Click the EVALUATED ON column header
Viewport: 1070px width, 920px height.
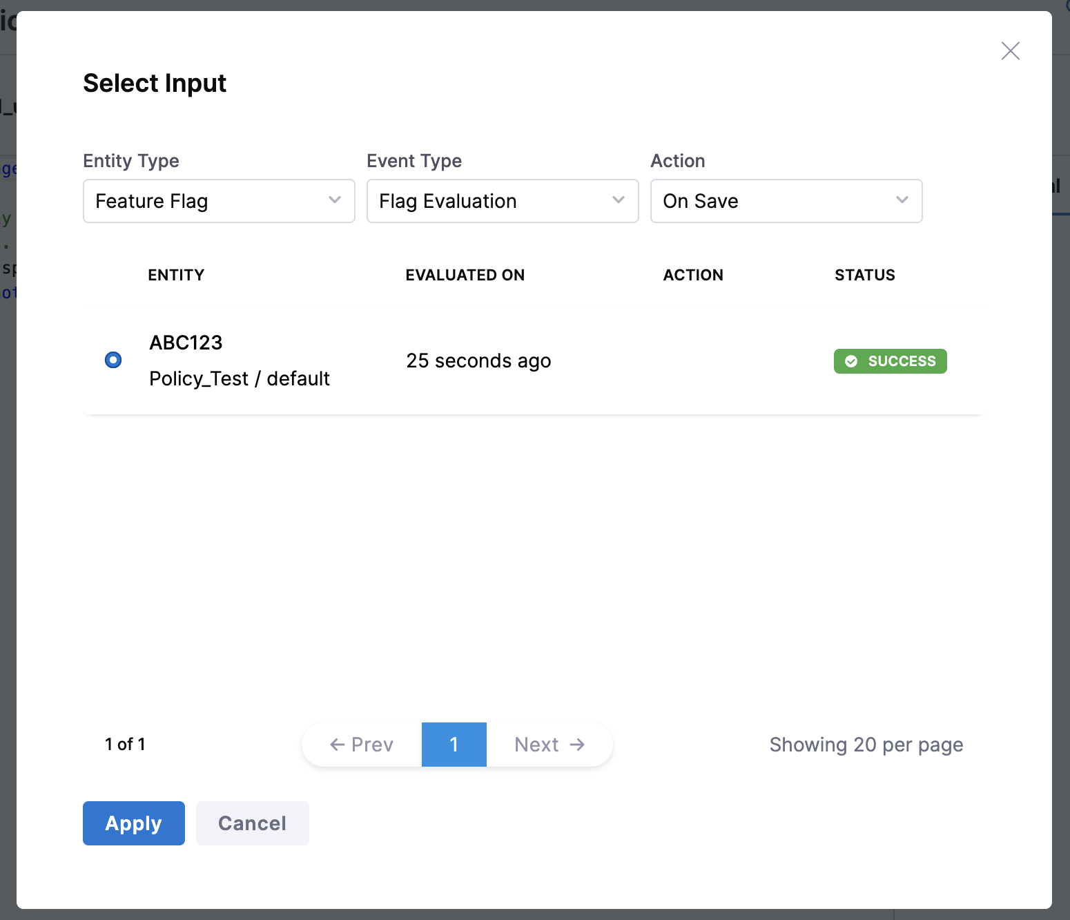[x=465, y=275]
